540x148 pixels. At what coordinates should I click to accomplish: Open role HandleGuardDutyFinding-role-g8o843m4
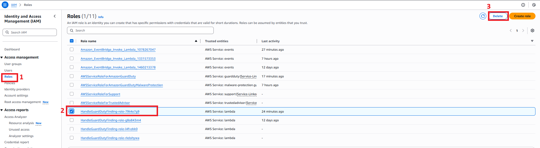tap(111, 120)
